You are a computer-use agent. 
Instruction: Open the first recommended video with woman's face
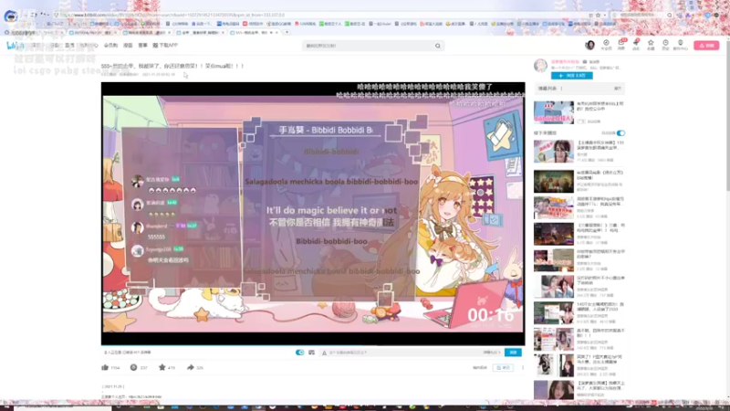coord(554,151)
